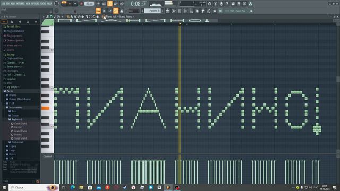The width and height of the screenshot is (340, 191).
Task: Open the Playlist window icon
Action: point(168,11)
